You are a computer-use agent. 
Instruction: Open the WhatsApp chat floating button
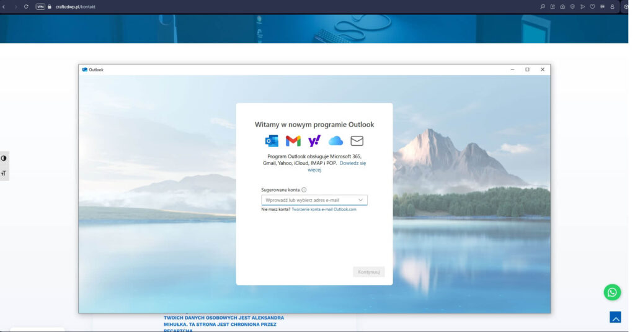click(x=612, y=292)
